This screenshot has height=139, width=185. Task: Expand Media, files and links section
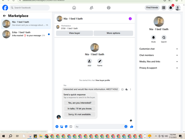pyautogui.click(x=159, y=61)
